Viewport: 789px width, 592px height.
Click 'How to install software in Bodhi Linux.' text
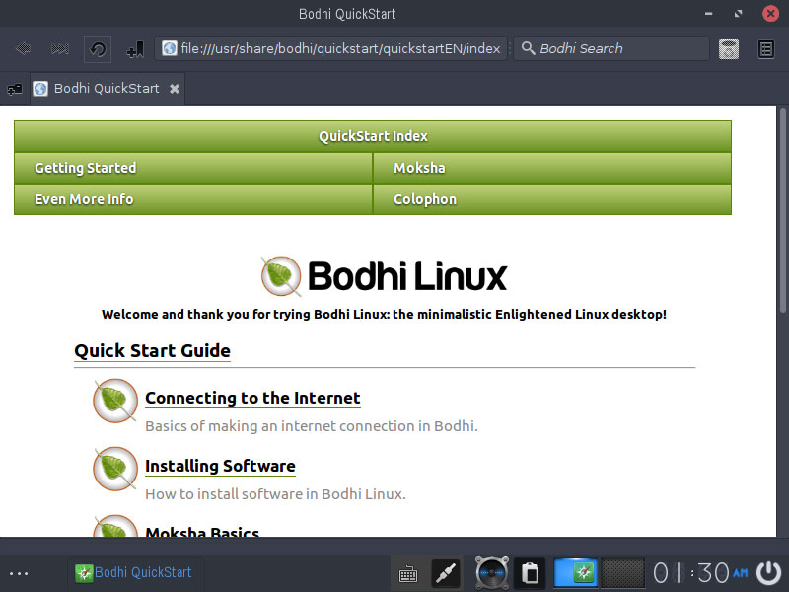coord(275,494)
